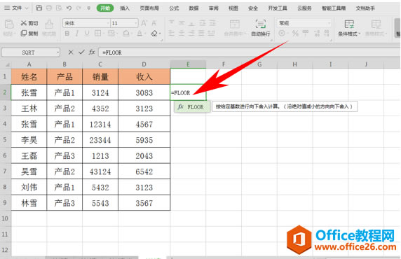Click the fx Insert Function button in the formula bar
Screen dimensions: 401x259
(x=92, y=52)
